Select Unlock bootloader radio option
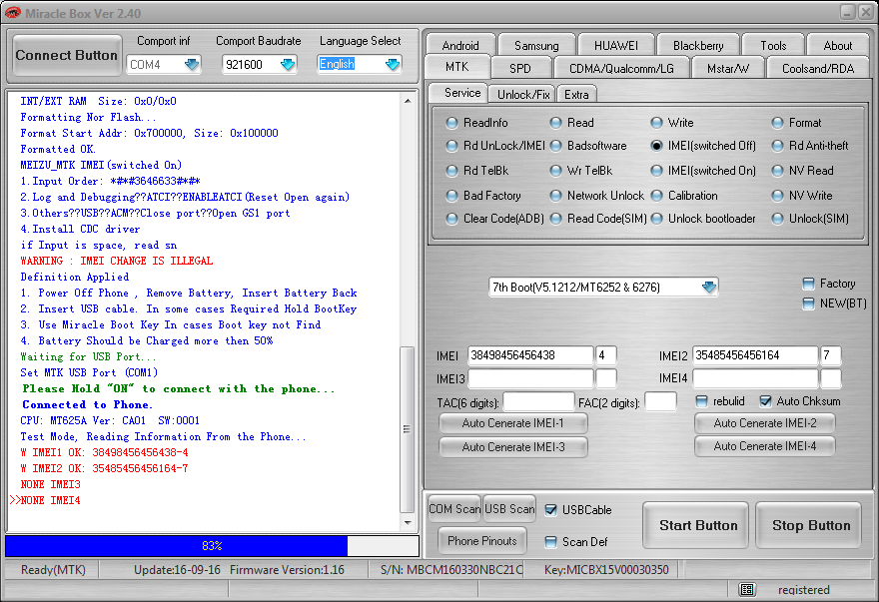 656,219
